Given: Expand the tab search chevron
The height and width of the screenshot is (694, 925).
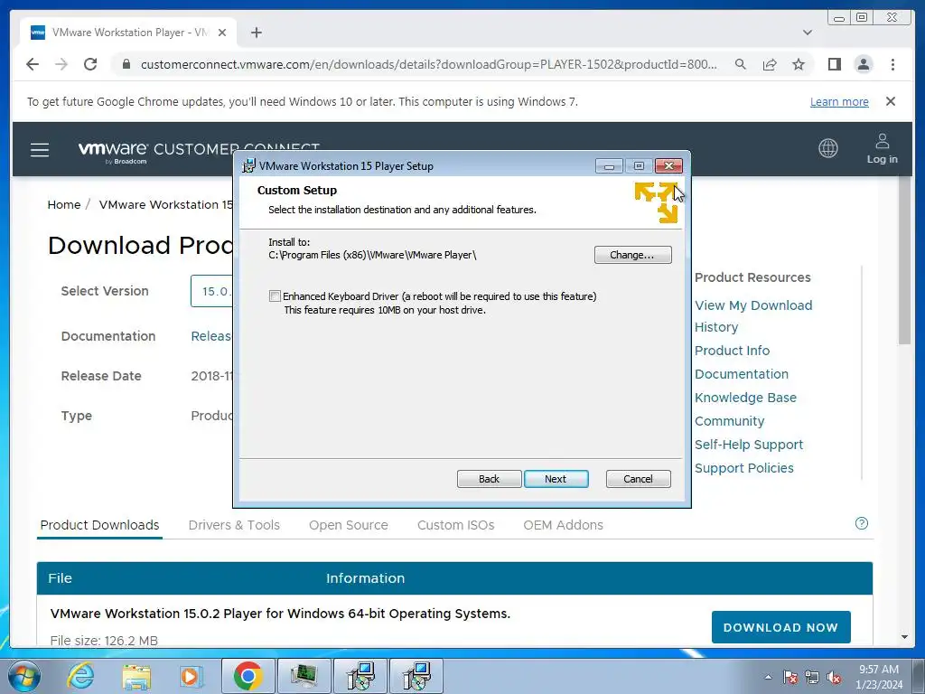Looking at the screenshot, I should pyautogui.click(x=808, y=33).
